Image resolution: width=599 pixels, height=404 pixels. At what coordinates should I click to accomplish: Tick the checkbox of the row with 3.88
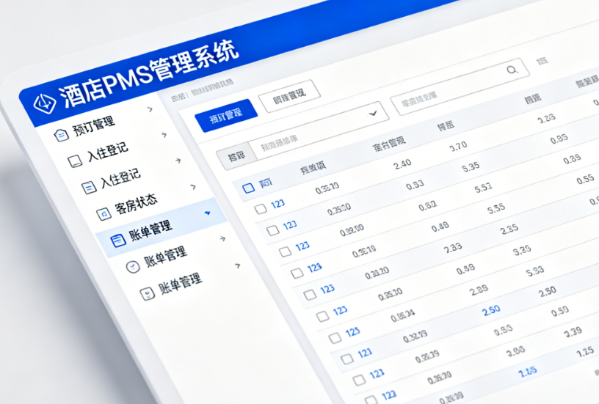click(371, 400)
